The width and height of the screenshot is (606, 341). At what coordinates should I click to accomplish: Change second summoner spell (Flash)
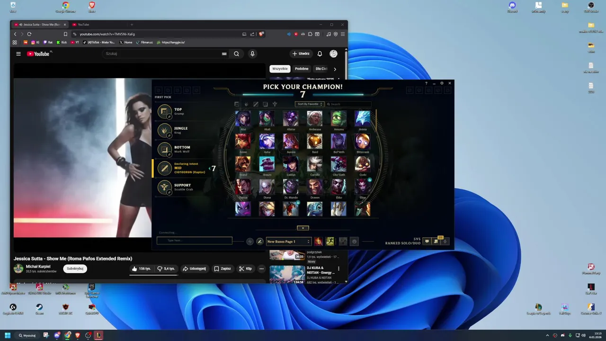coord(330,242)
